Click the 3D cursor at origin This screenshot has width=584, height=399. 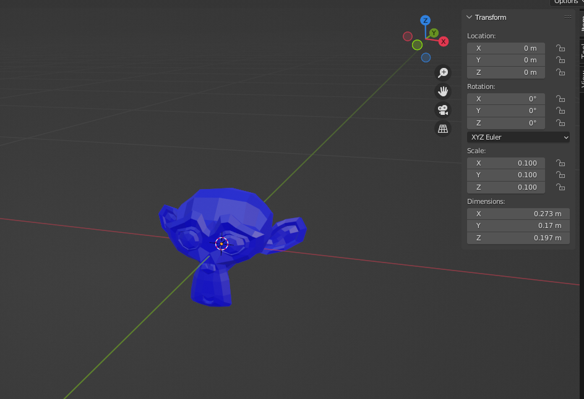click(x=221, y=244)
